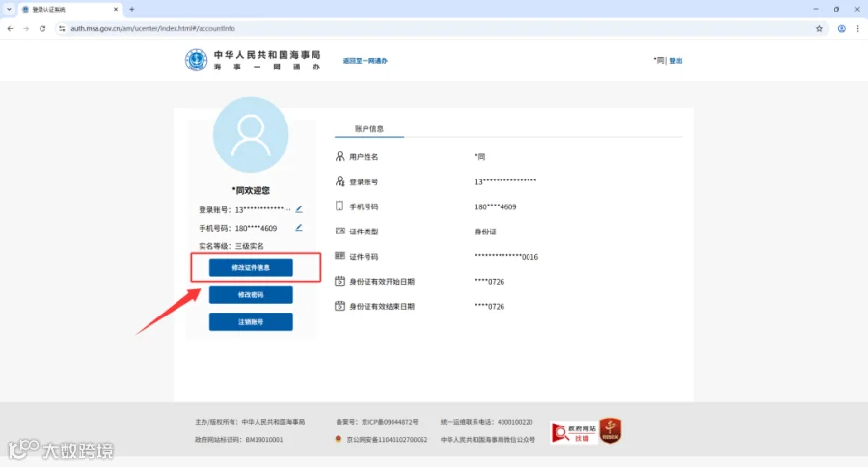Open a new tab with plus button
The height and width of the screenshot is (467, 868).
pyautogui.click(x=132, y=9)
